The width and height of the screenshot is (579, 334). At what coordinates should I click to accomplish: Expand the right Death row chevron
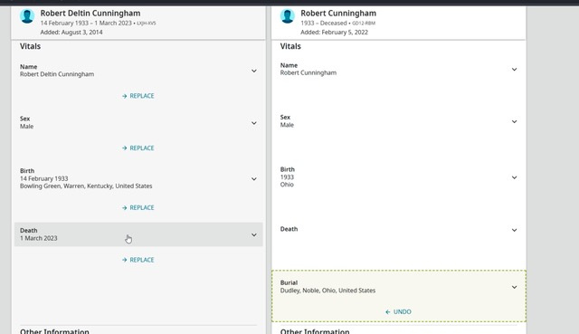click(514, 230)
